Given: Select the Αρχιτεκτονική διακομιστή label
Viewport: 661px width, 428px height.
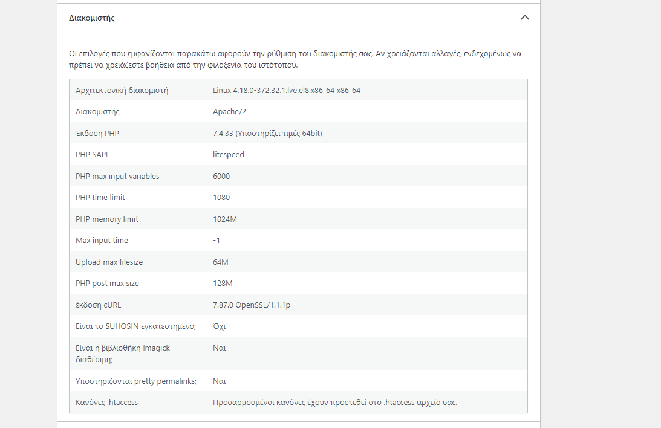Looking at the screenshot, I should tap(122, 90).
